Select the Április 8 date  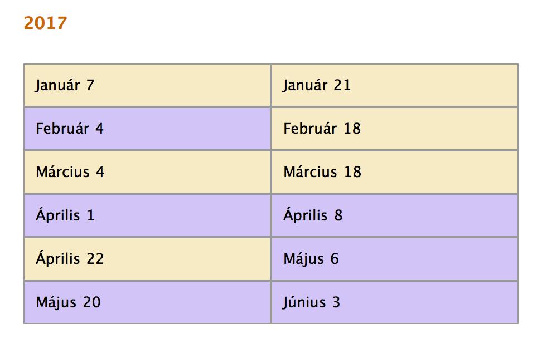coord(395,215)
